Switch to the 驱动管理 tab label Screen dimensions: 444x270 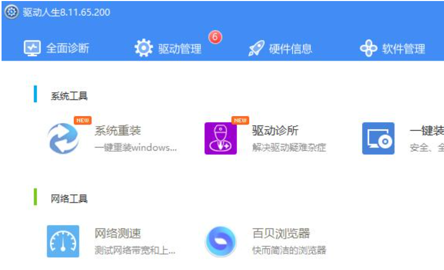point(179,49)
